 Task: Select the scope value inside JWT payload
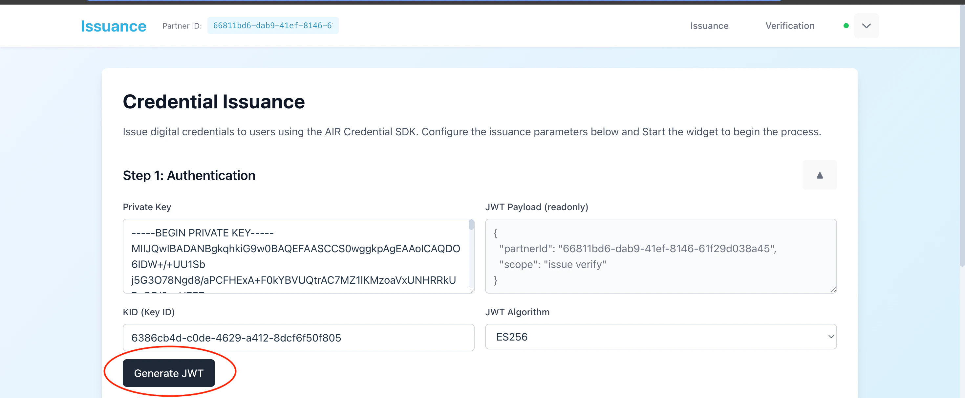(x=573, y=264)
